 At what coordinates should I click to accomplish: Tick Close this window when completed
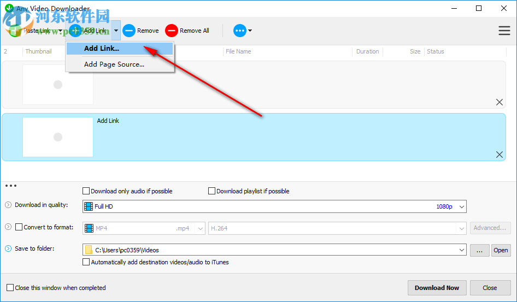pos(10,288)
